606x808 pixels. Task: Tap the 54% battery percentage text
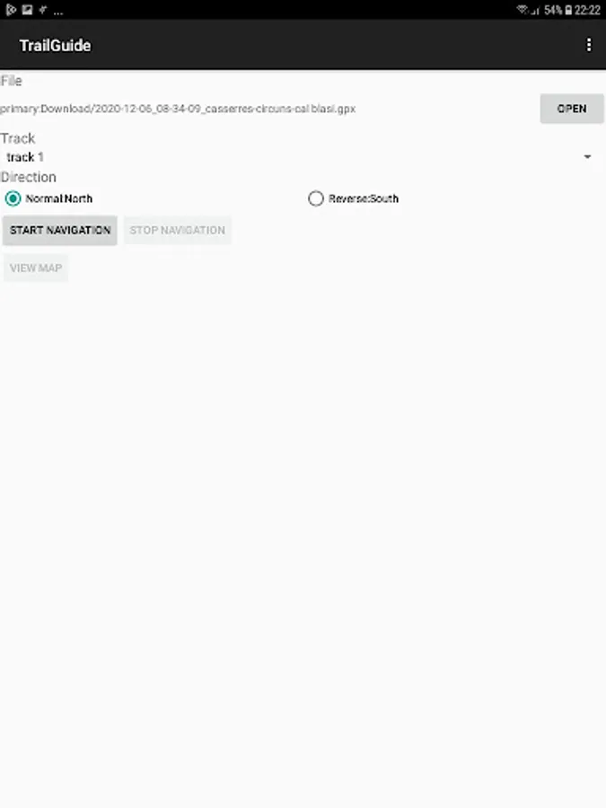pyautogui.click(x=553, y=10)
